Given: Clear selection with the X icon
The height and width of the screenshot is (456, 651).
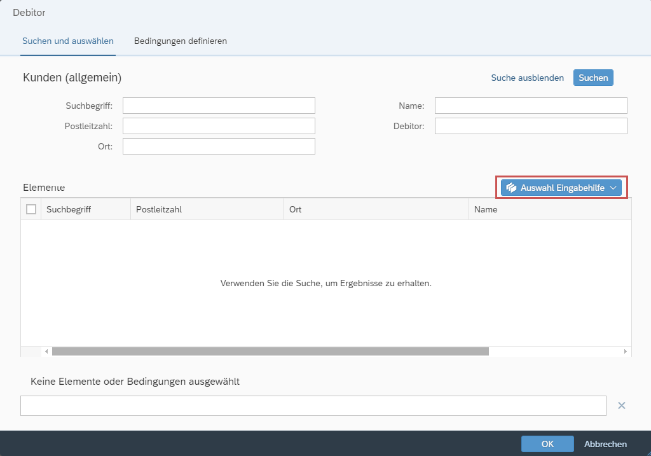Looking at the screenshot, I should 622,406.
